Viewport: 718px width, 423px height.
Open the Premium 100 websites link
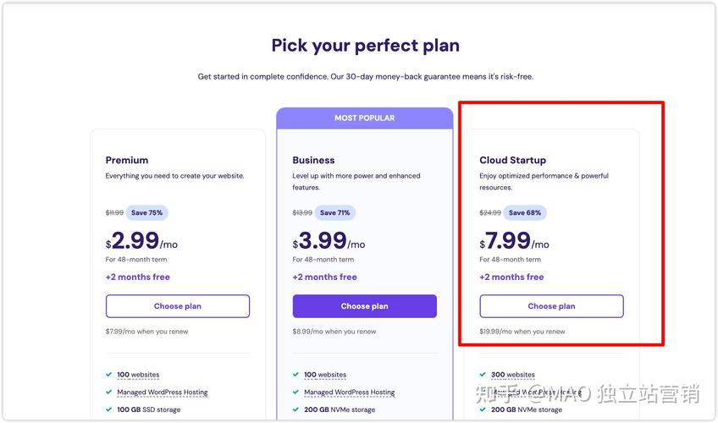[x=138, y=375]
